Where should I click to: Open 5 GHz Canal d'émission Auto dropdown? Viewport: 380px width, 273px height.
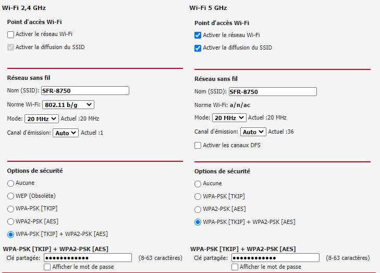pos(253,132)
